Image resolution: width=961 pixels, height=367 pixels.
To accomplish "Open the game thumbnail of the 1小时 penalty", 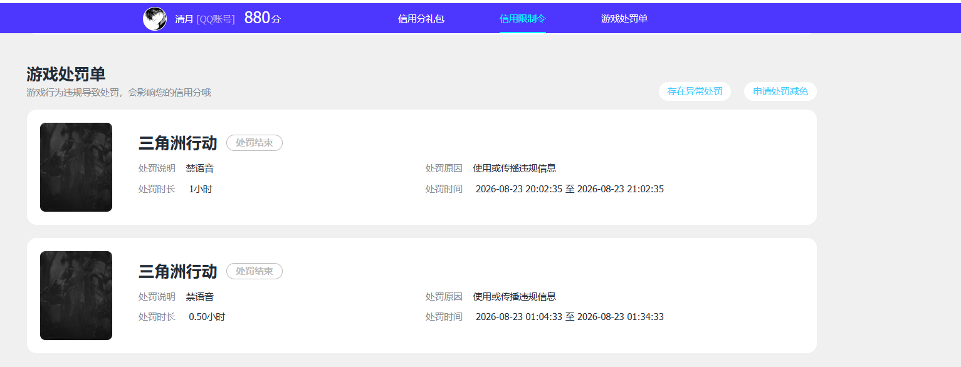I will tap(76, 167).
